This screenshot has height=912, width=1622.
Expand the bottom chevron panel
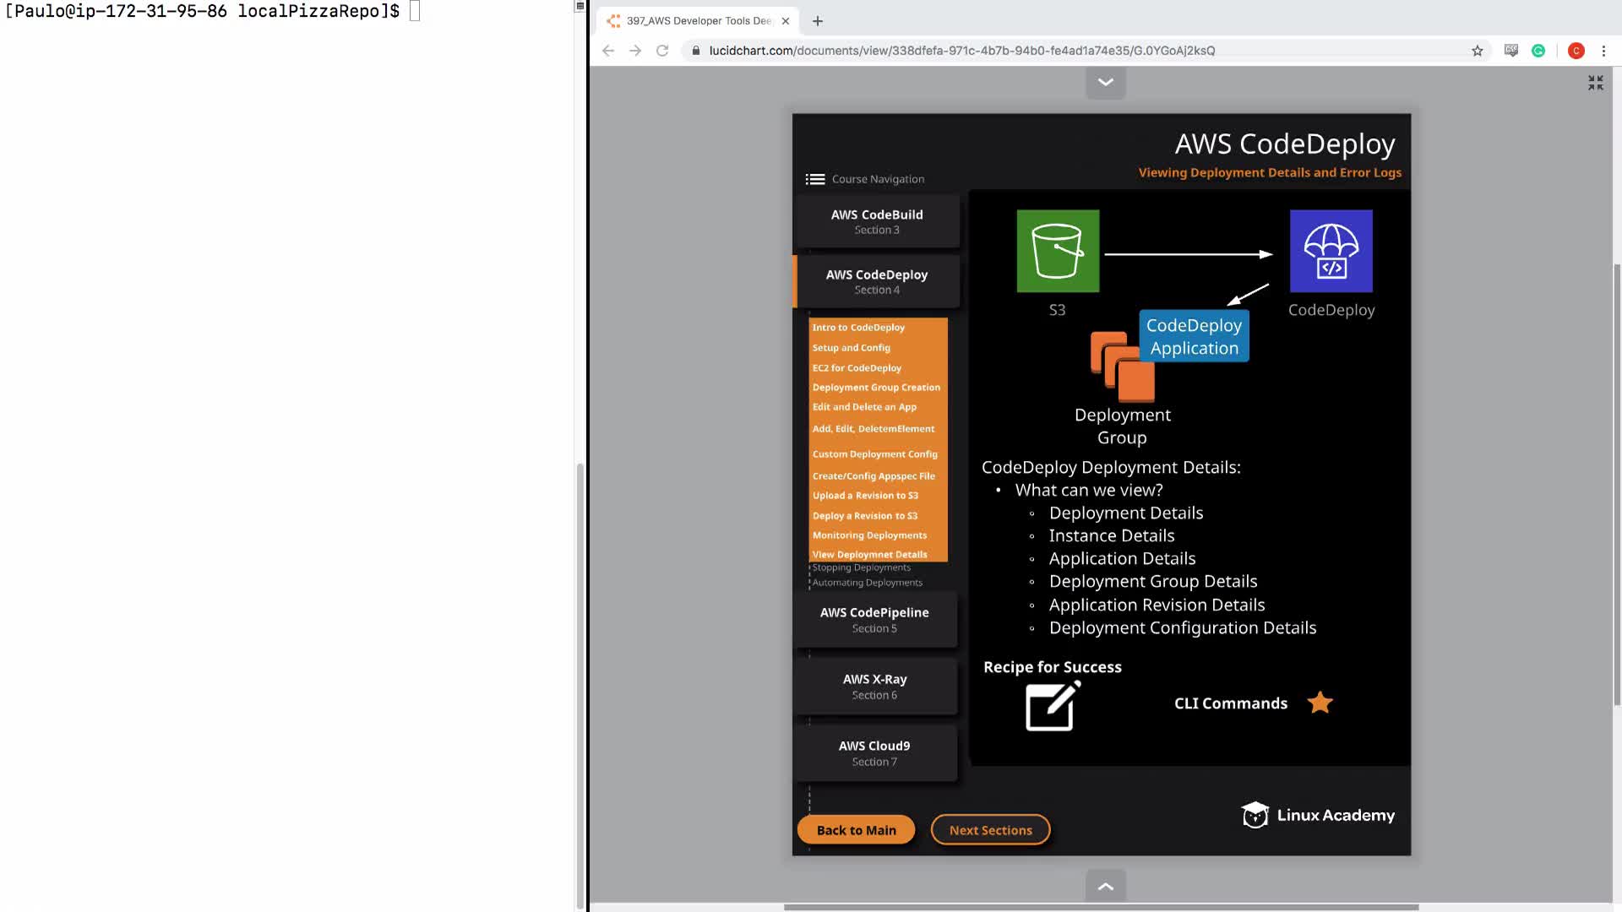click(x=1105, y=886)
